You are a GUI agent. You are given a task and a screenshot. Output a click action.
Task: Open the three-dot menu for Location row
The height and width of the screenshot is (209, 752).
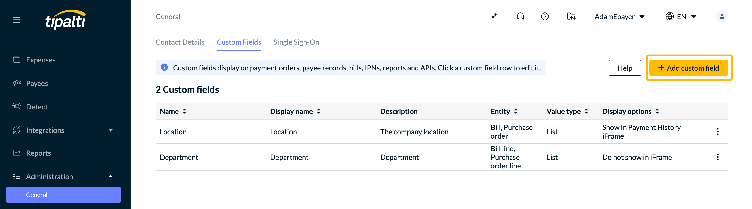click(717, 132)
